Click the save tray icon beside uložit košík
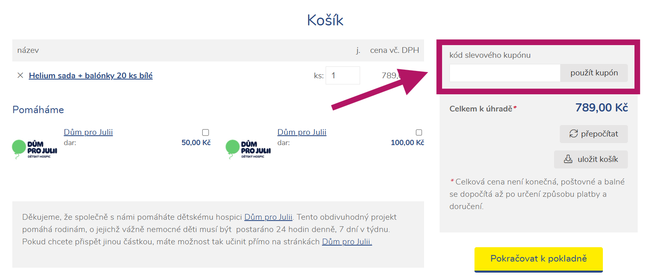Viewport: 657px width, 280px height. tap(568, 159)
